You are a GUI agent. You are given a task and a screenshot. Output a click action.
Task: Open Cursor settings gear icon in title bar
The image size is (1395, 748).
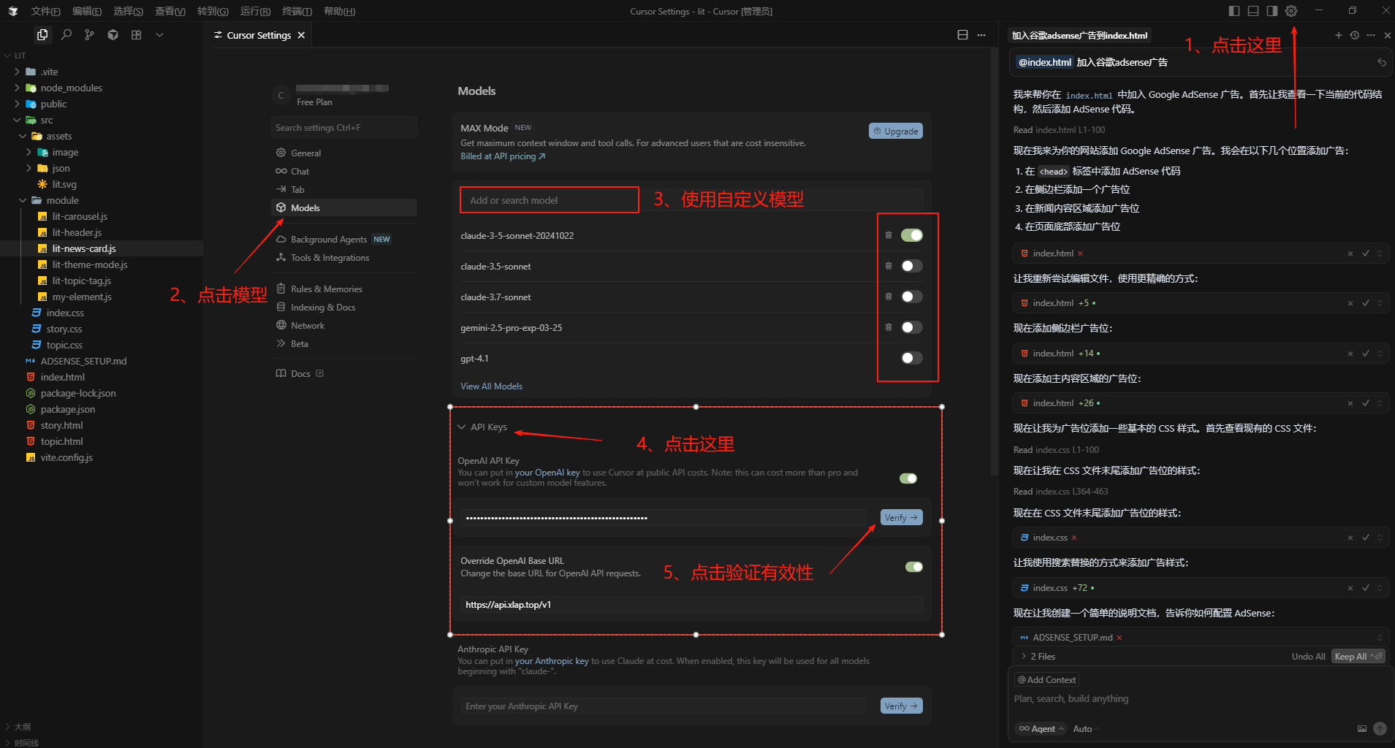[1291, 11]
